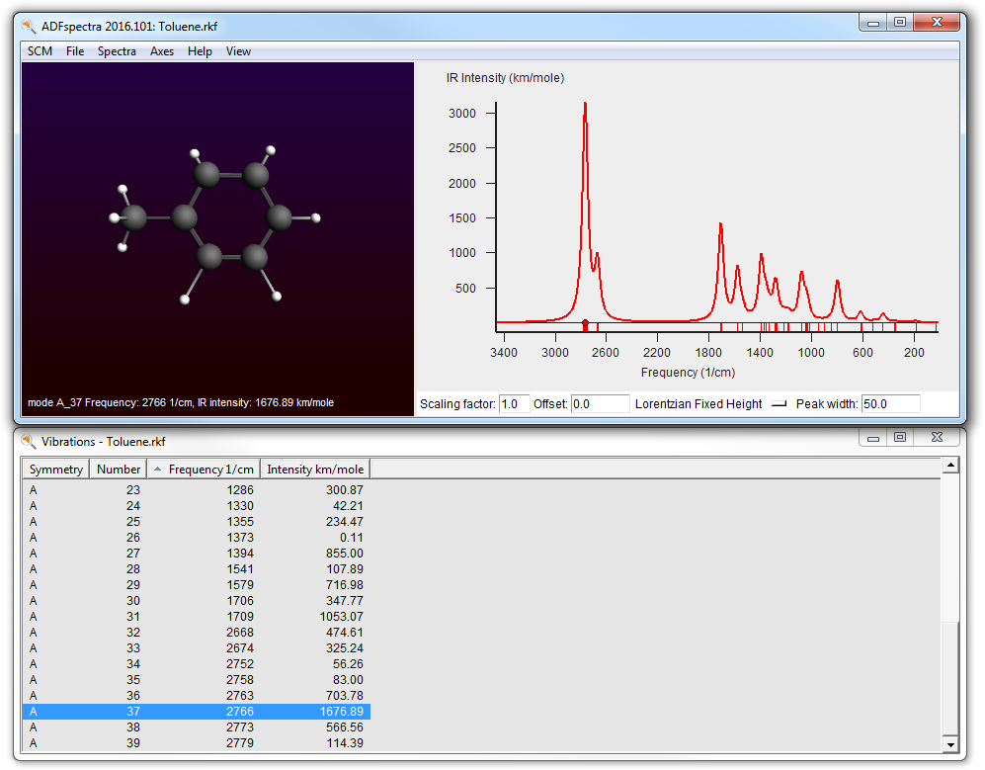Select vibration mode 35 at 2758
Image resolution: width=985 pixels, height=770 pixels.
(x=196, y=679)
